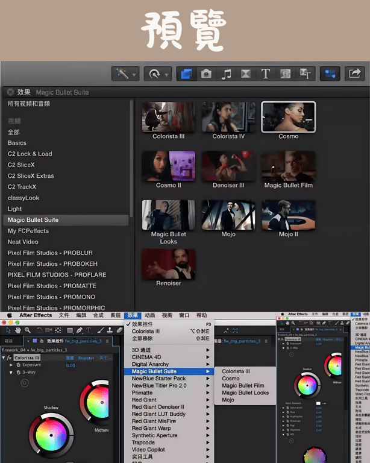Toggle the inspector sliders button

tap(330, 74)
